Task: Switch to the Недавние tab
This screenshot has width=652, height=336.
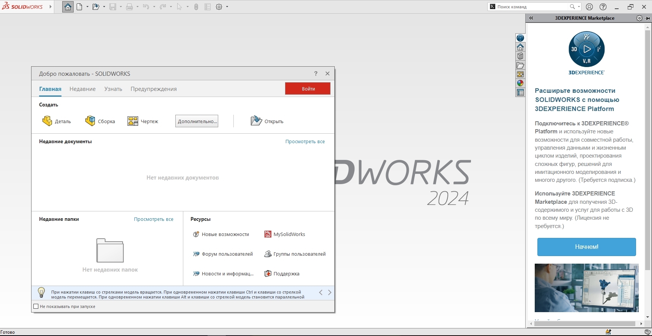Action: (x=82, y=89)
